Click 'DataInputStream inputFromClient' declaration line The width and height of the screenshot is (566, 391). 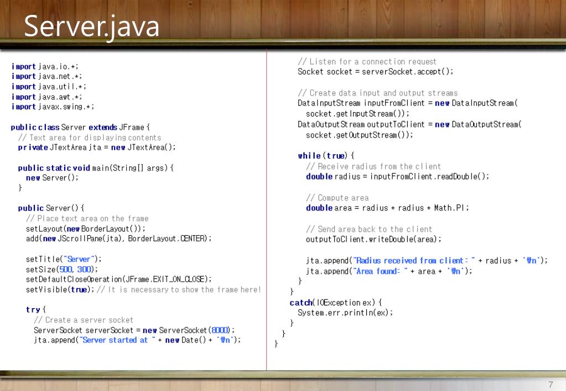(408, 103)
